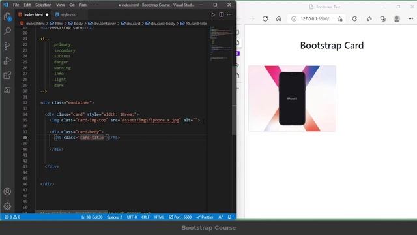Change encoding via UTF-8 status item
This screenshot has height=235, width=417.
tap(132, 217)
